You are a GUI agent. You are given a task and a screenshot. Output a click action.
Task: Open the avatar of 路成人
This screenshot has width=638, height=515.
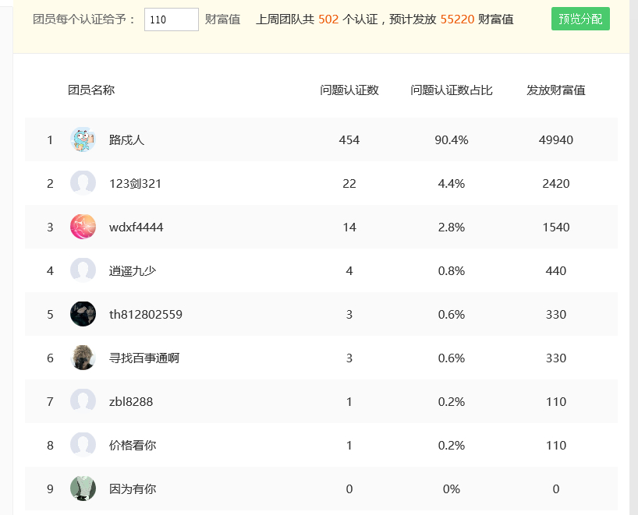tap(83, 139)
